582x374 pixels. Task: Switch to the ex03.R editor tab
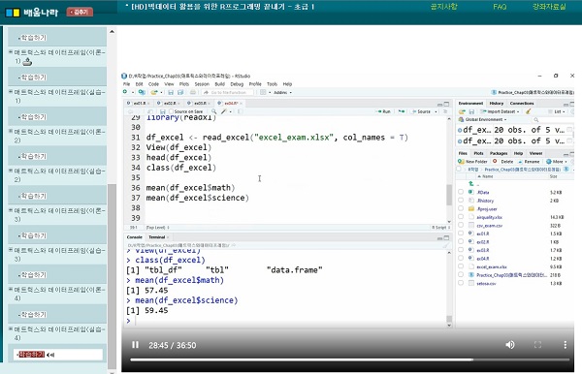pyautogui.click(x=200, y=103)
